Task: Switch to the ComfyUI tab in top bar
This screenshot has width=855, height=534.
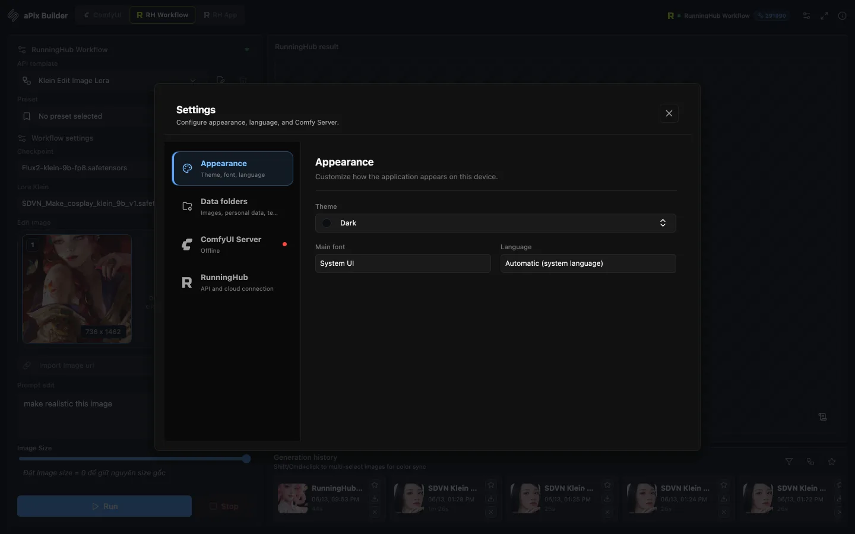Action: (x=103, y=15)
